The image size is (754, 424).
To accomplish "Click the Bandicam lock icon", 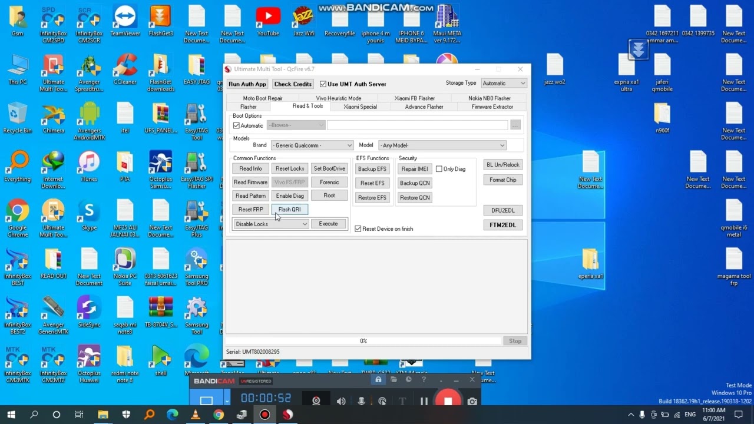I will pos(378,380).
